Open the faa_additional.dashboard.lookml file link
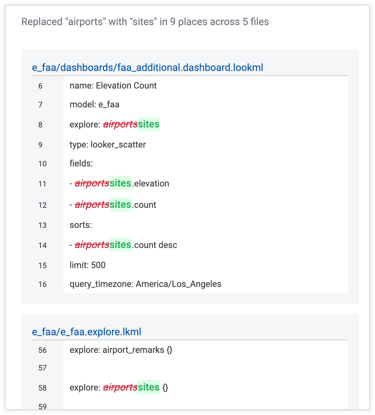 tap(147, 67)
